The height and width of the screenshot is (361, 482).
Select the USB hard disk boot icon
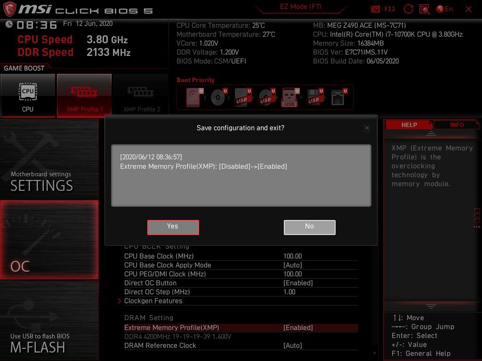point(243,97)
